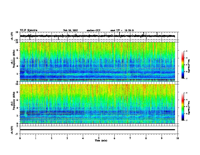This screenshot has height=155, width=200.
Task: Click the "station=OUI" header label
Action: click(93, 30)
